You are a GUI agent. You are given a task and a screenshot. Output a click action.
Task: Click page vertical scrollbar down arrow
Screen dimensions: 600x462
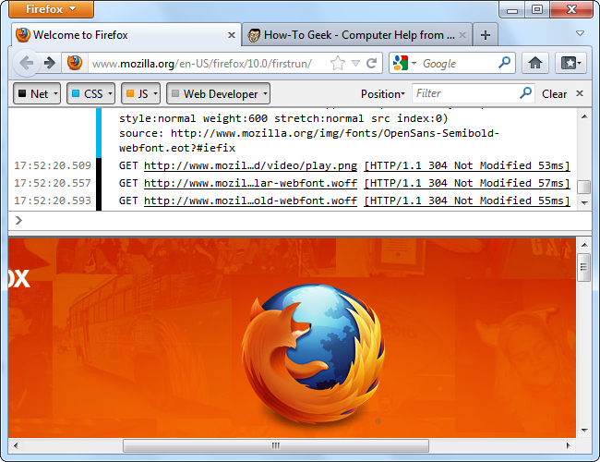pyautogui.click(x=584, y=431)
